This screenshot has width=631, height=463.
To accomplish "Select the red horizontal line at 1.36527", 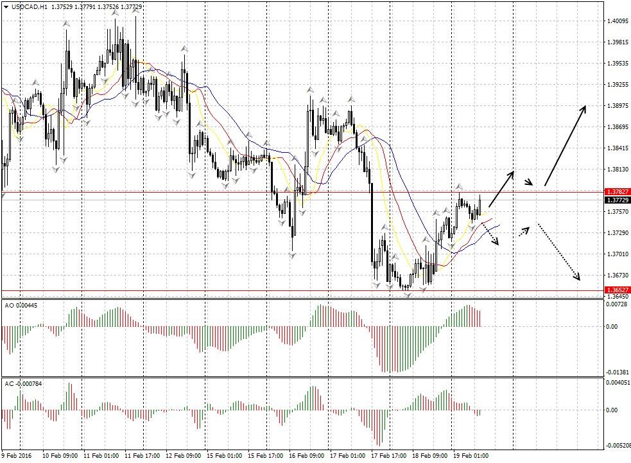I will [193, 290].
